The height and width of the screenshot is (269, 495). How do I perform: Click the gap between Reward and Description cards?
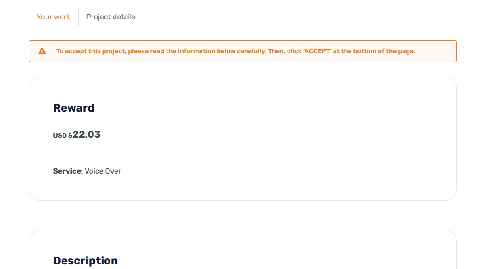click(242, 215)
